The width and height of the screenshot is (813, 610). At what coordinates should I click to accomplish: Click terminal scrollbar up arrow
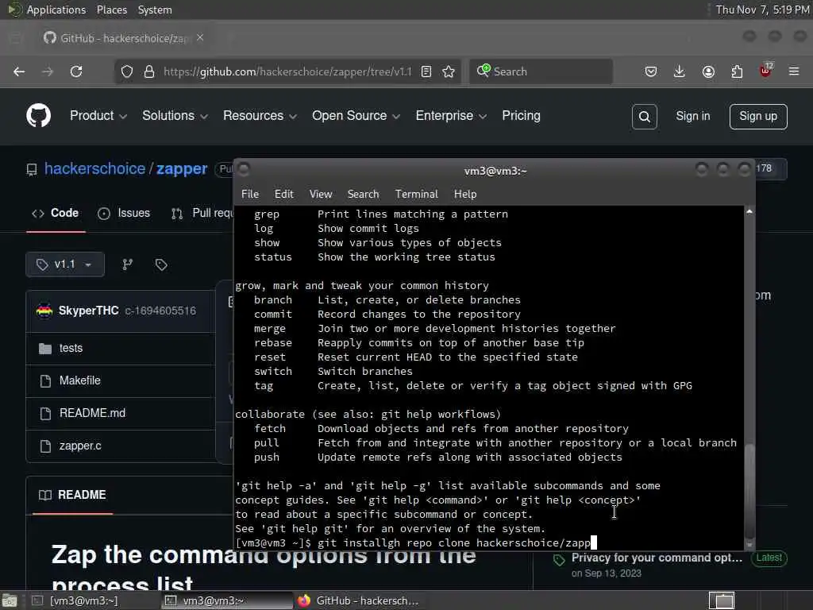[x=749, y=211]
